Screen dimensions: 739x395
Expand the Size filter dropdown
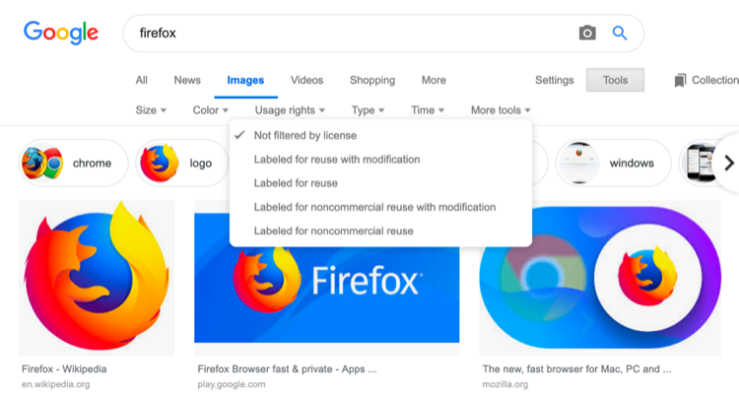pos(151,110)
